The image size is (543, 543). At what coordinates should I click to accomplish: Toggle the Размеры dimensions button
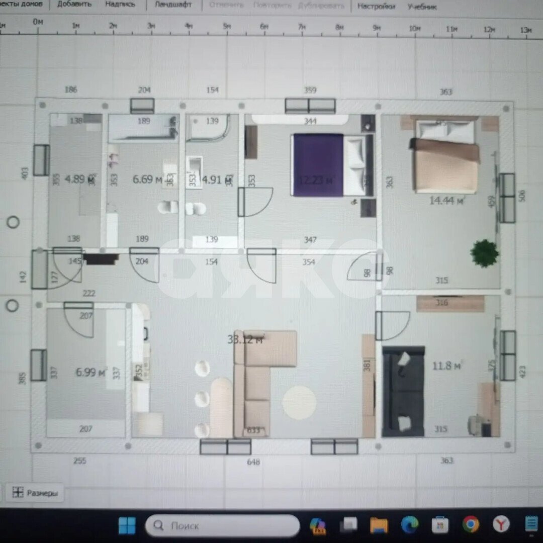click(x=35, y=492)
